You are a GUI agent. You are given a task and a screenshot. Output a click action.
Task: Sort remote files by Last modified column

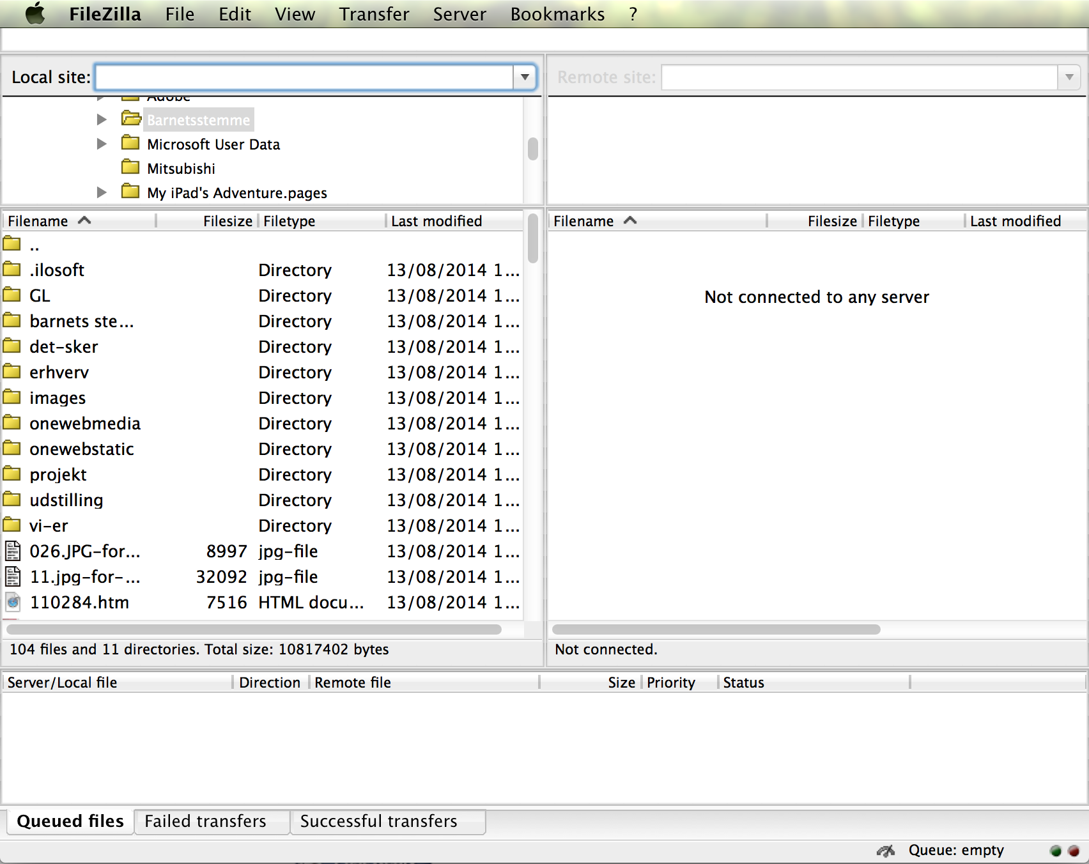coord(1026,221)
